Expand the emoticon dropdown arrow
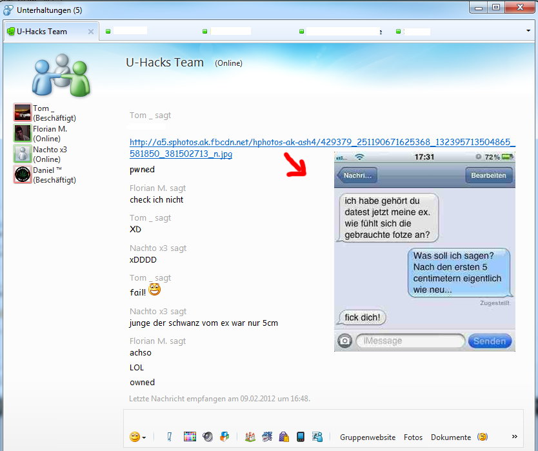 (144, 437)
